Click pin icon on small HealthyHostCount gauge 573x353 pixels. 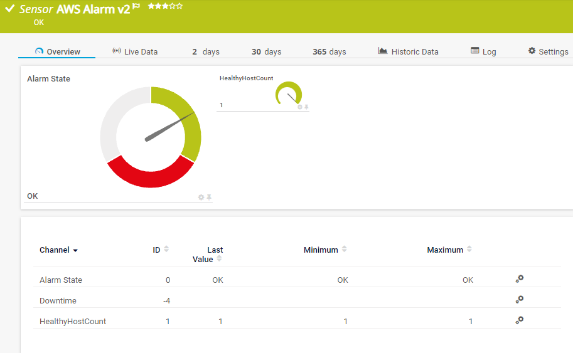[x=306, y=107]
